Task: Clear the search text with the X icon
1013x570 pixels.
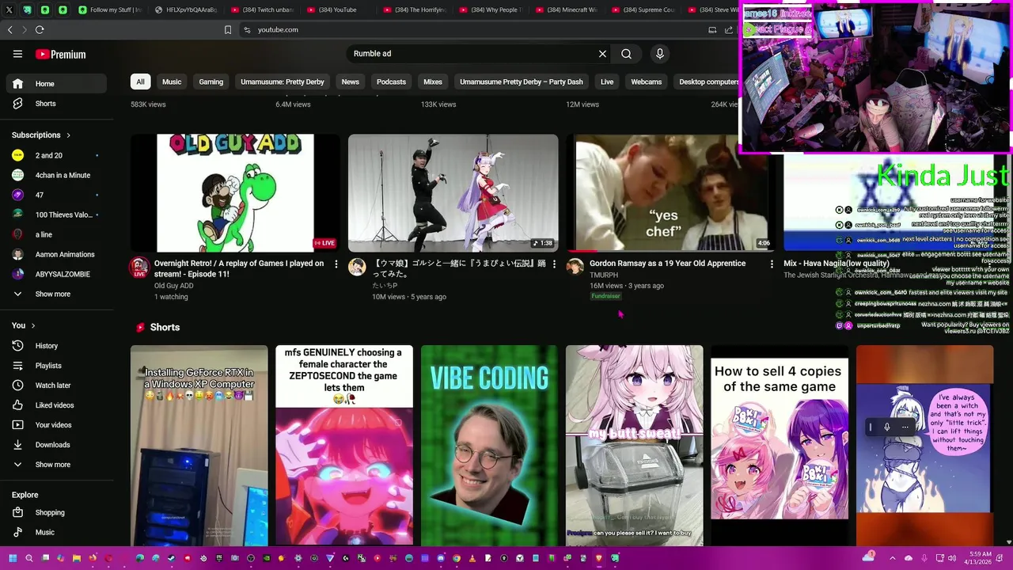Action: pyautogui.click(x=602, y=54)
